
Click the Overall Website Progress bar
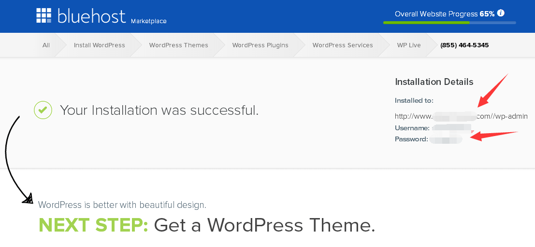449,22
